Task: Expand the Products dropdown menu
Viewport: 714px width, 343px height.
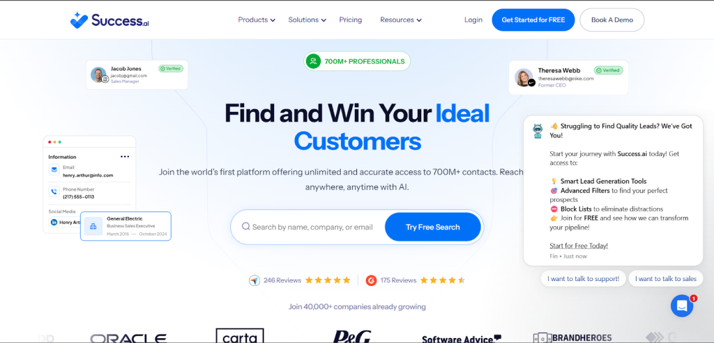Action: click(x=257, y=20)
